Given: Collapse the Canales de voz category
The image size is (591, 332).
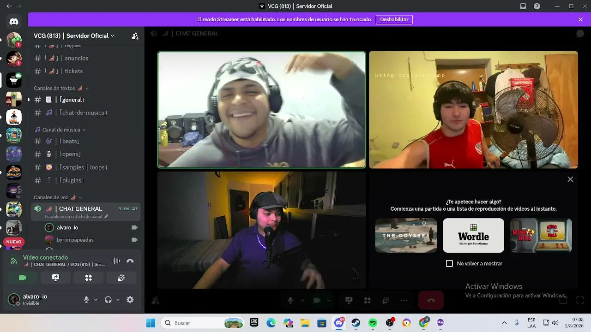Looking at the screenshot, I should [58, 197].
